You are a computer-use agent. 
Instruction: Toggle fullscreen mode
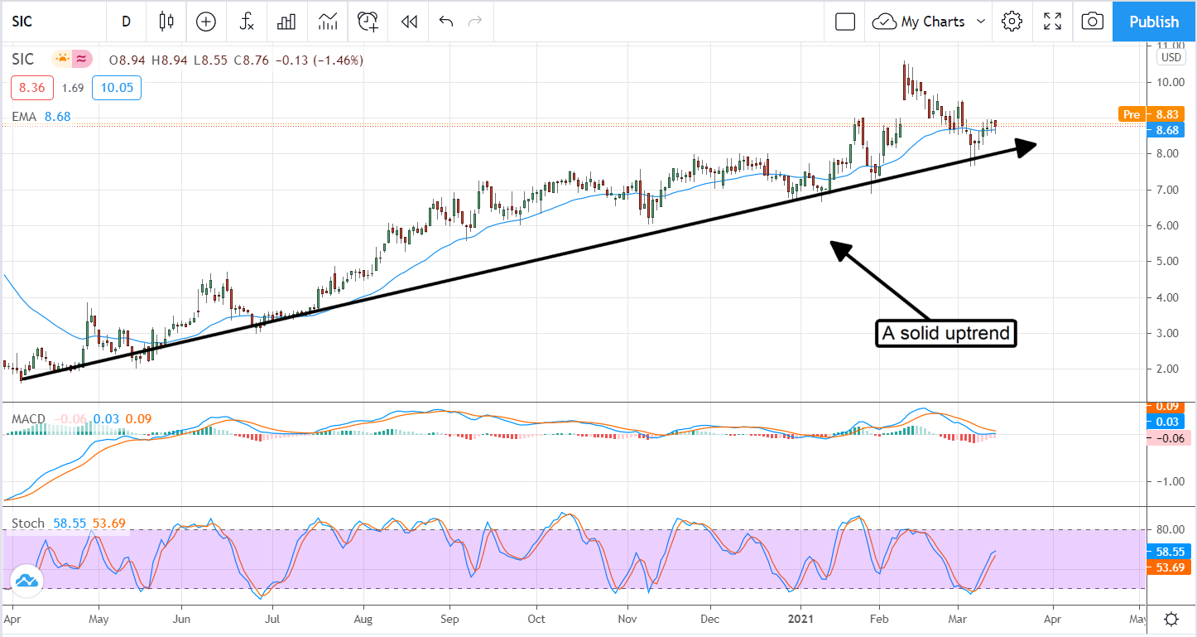pyautogui.click(x=1052, y=22)
